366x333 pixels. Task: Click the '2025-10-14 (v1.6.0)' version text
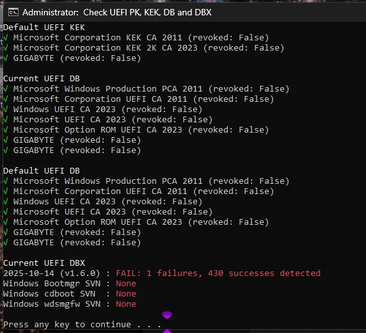point(52,273)
